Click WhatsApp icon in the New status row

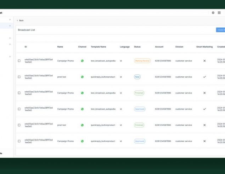pyautogui.click(x=82, y=77)
